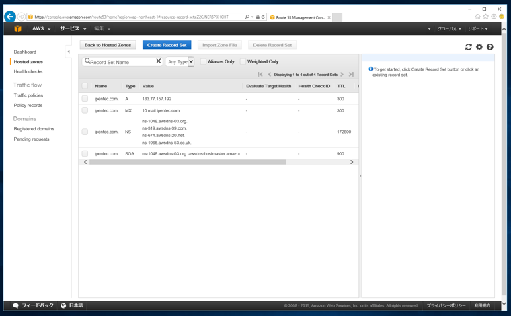Toggle the Weighted Only checkbox

click(243, 61)
